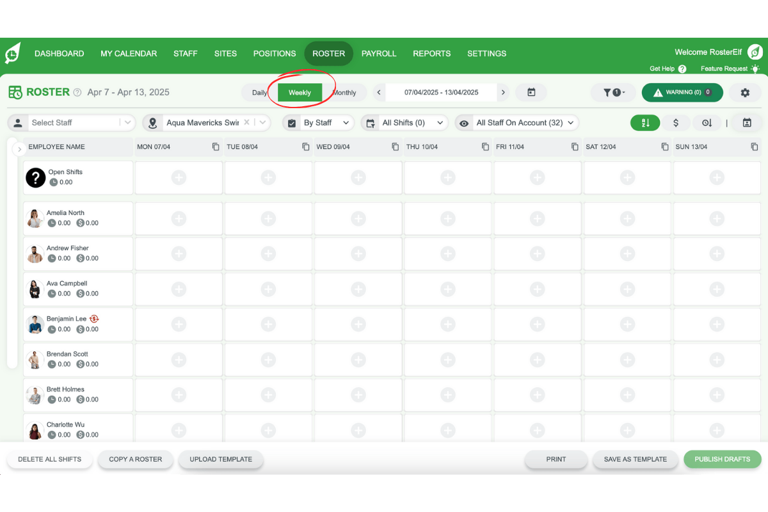Viewport: 768px width, 512px height.
Task: Select the staff card view icon
Action: pyautogui.click(x=747, y=122)
